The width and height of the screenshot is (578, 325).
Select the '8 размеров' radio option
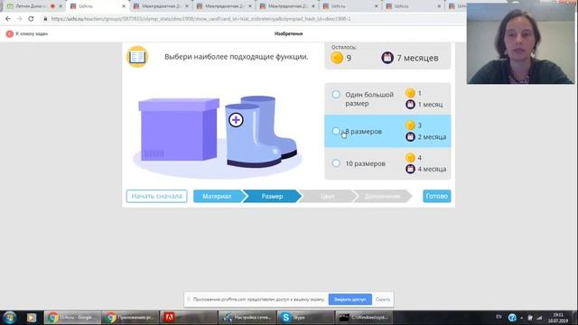[336, 131]
